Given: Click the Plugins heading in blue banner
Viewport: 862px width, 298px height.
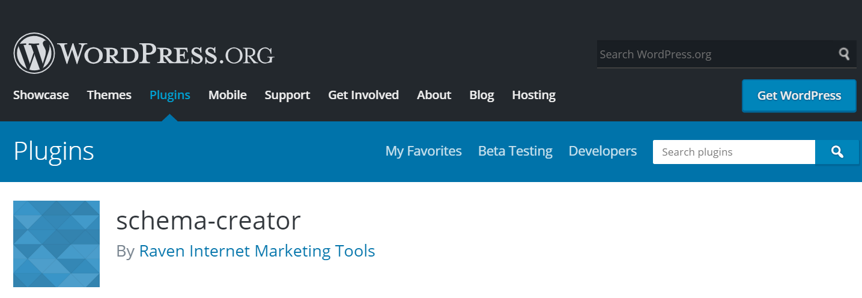Looking at the screenshot, I should [x=54, y=151].
